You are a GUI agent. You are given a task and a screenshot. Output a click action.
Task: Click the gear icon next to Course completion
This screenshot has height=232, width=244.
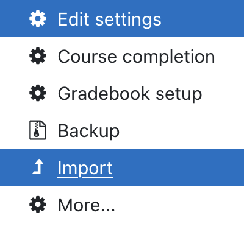click(38, 56)
